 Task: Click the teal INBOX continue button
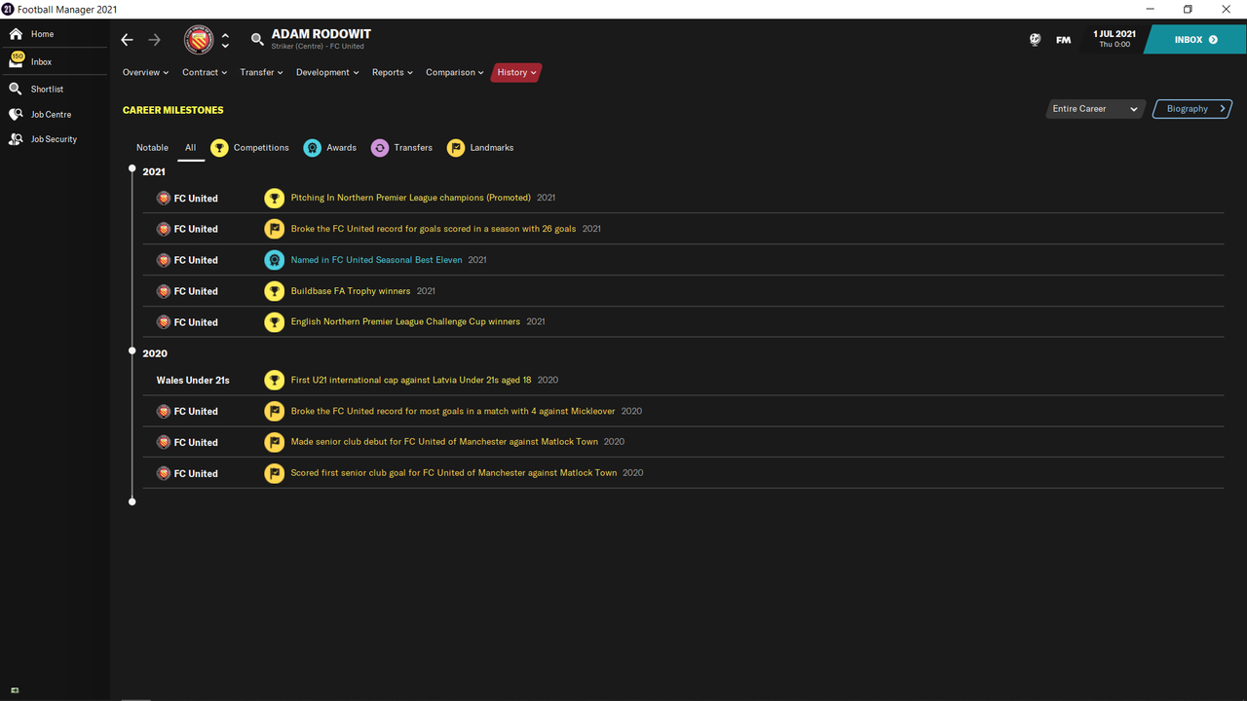click(1195, 40)
